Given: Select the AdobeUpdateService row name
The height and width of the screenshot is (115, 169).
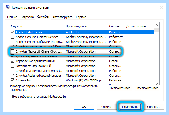Looking at the screenshot, I should click(30, 32).
